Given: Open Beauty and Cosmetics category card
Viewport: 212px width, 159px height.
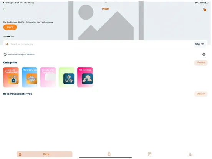Looking at the screenshot, I should (x=48, y=77).
